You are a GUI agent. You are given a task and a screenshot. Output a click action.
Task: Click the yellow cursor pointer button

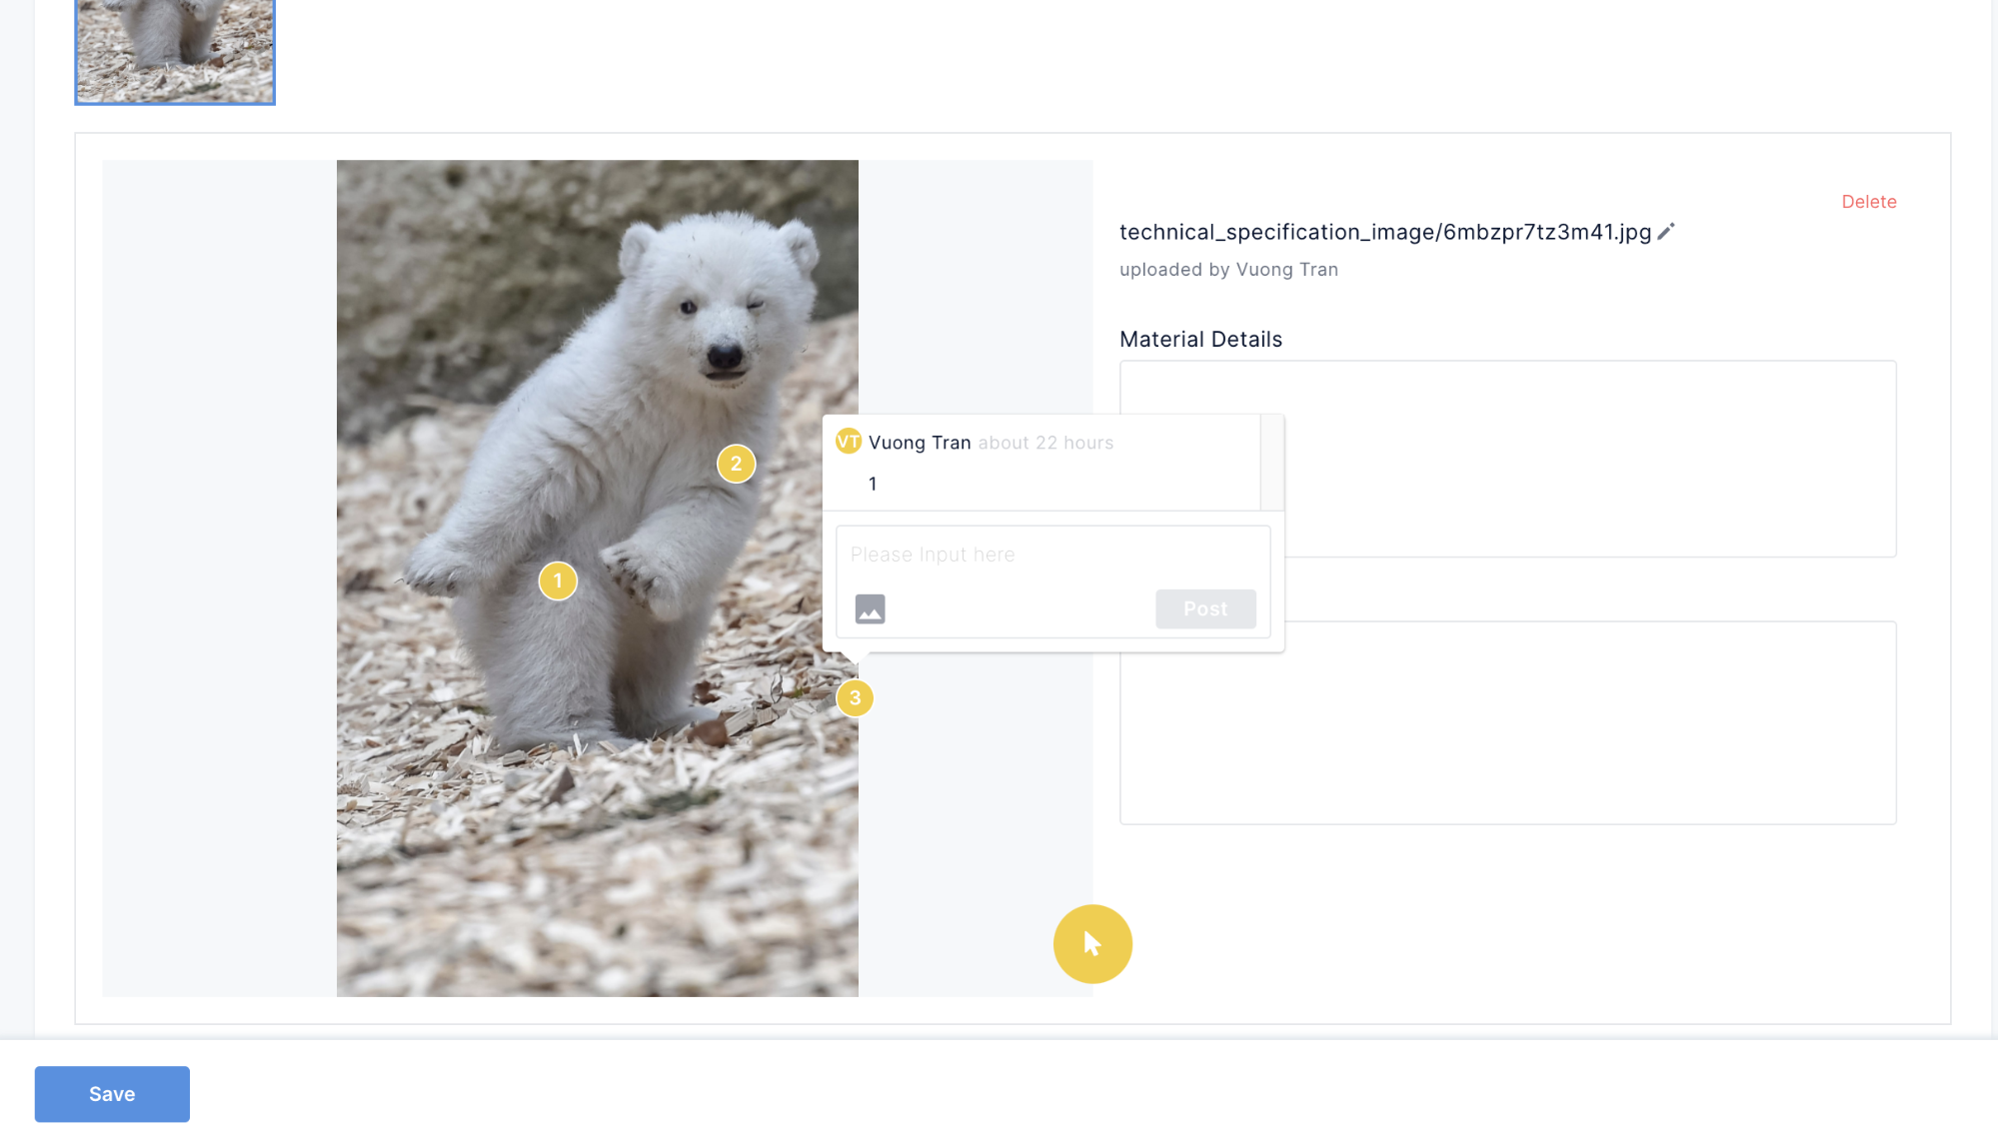[1092, 944]
